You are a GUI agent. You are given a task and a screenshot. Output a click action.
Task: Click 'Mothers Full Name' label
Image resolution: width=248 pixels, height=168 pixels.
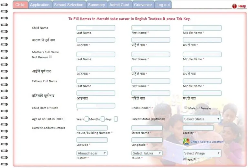(x=46, y=52)
